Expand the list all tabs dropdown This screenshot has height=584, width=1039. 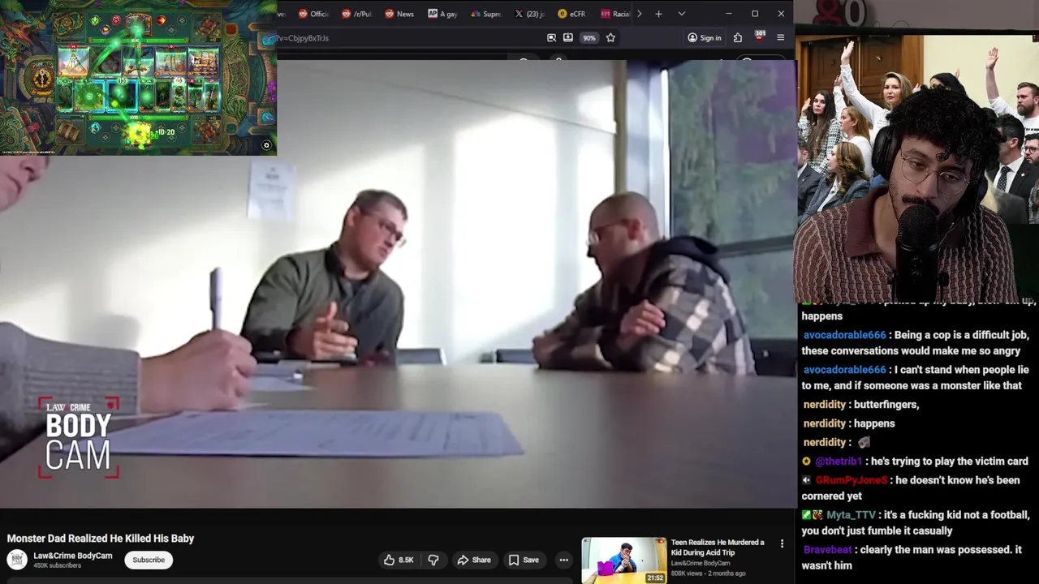point(681,14)
